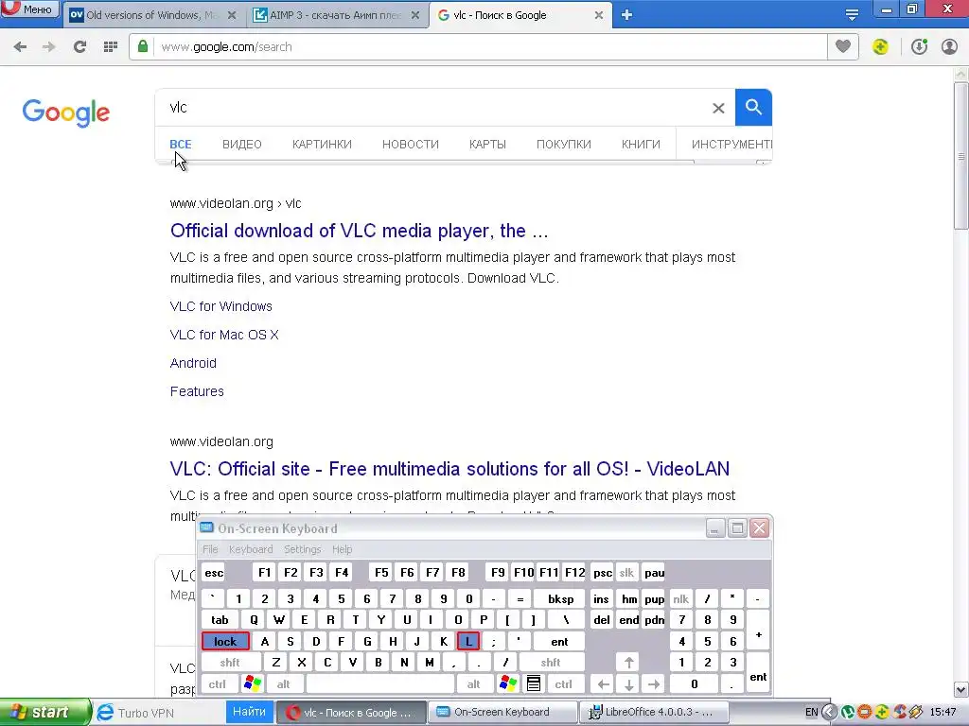Open the Android sitelink
Viewport: 969px width, 726px height.
tap(193, 363)
